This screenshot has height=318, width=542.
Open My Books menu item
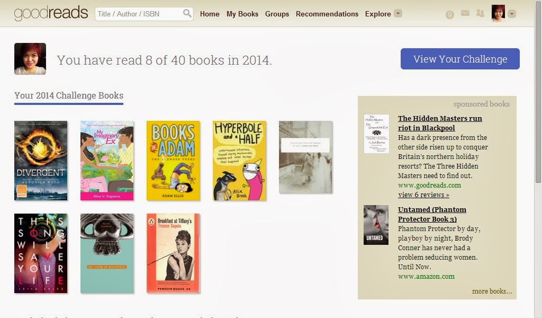(242, 14)
